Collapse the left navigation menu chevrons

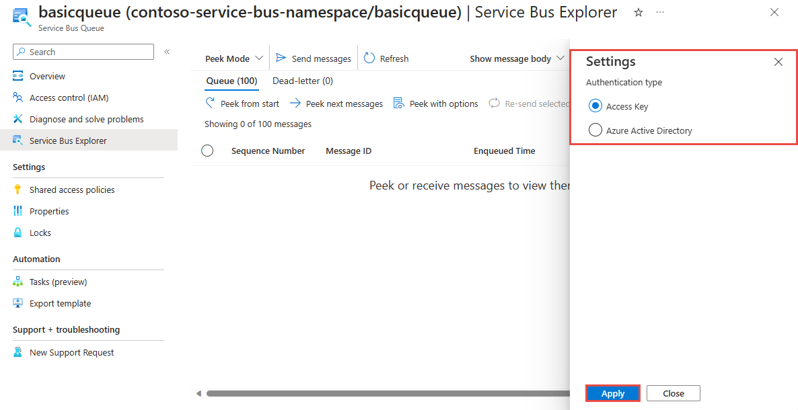pyautogui.click(x=167, y=52)
